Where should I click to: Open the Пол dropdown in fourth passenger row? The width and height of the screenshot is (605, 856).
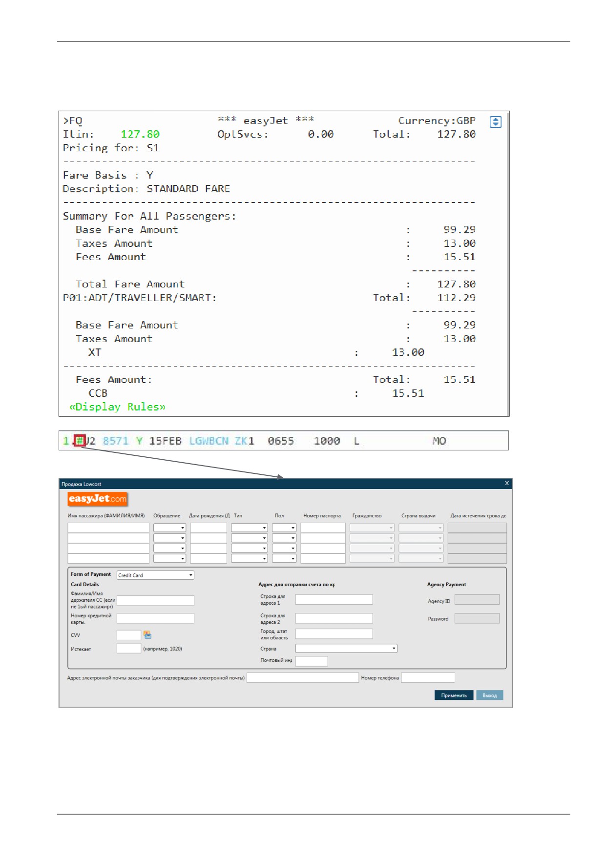coord(284,558)
